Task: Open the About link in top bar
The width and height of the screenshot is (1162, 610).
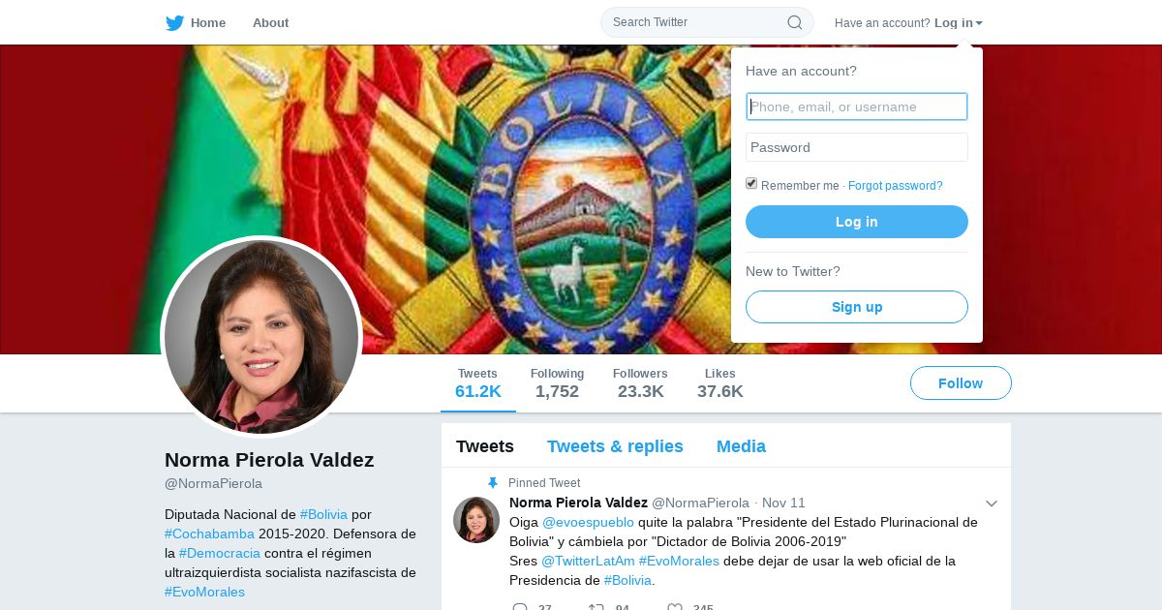Action: click(x=270, y=23)
